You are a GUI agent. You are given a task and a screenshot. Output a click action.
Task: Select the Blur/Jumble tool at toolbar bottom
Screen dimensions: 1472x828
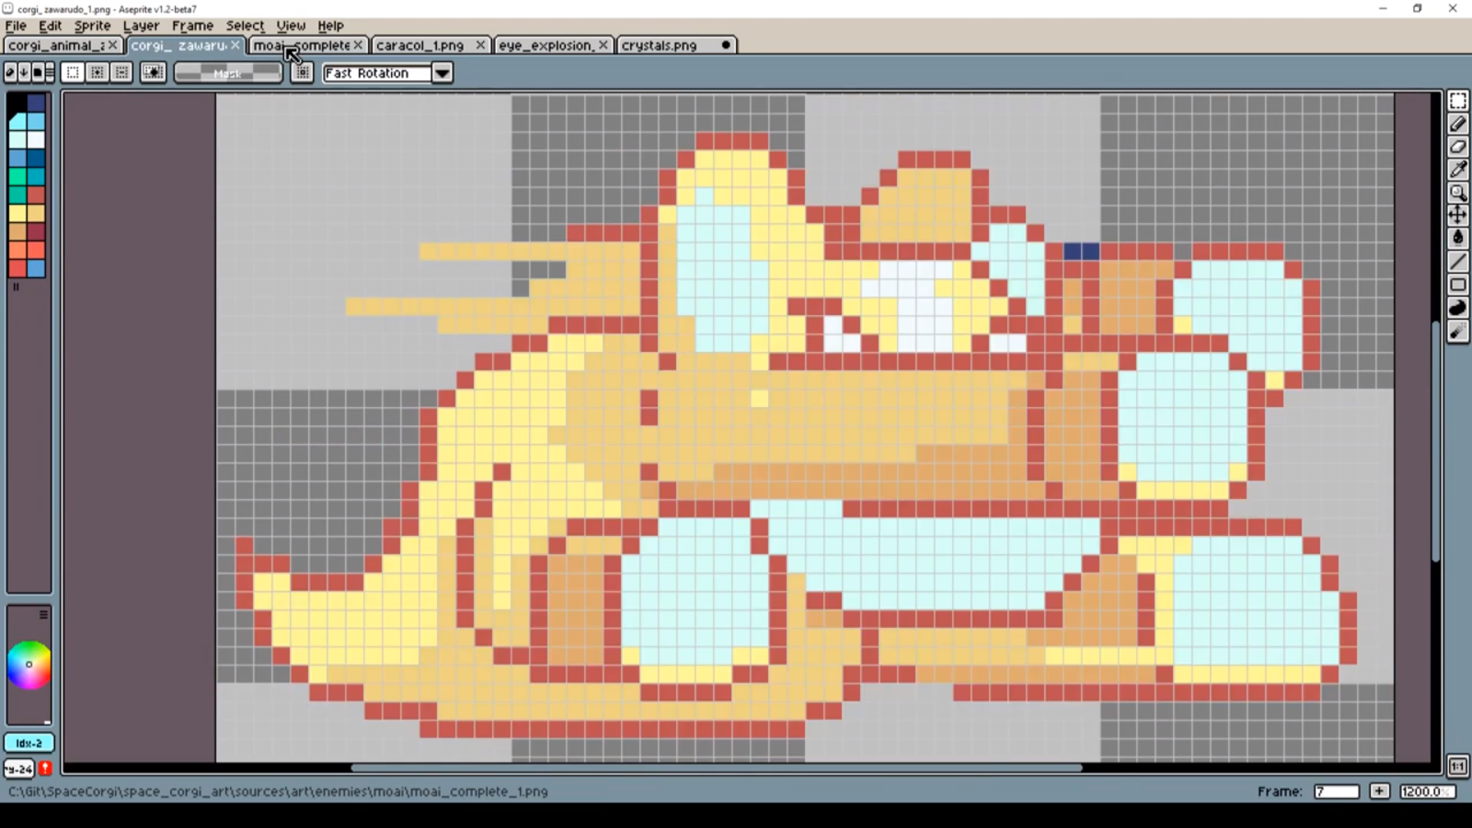pos(1457,331)
